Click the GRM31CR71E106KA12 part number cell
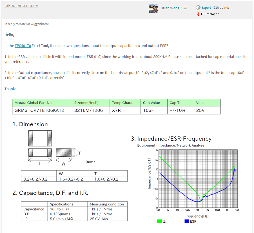The height and width of the screenshot is (233, 254). click(42, 110)
